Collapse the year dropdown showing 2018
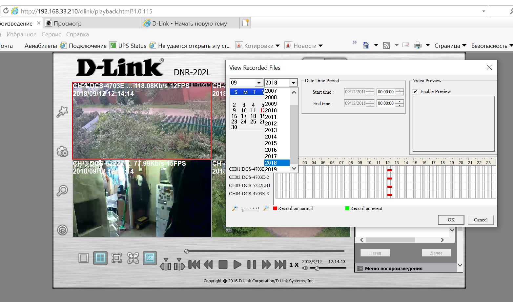The height and width of the screenshot is (302, 513). coord(294,83)
